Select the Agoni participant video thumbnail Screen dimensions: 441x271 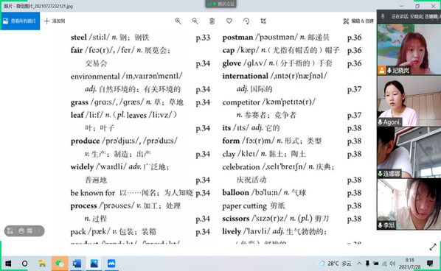[x=409, y=101]
